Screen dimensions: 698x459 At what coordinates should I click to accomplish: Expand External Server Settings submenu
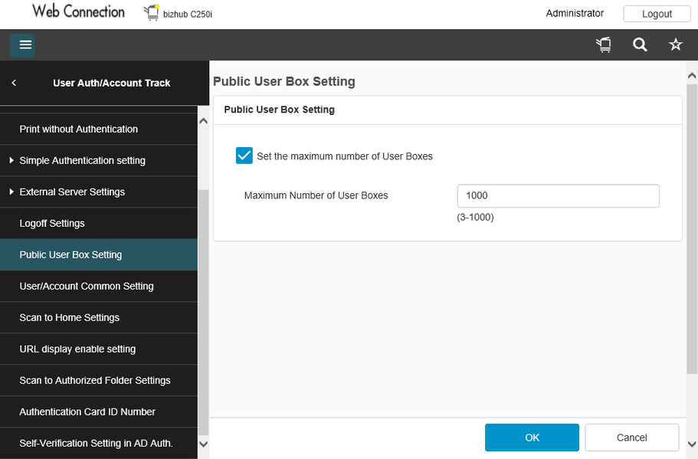pos(11,192)
